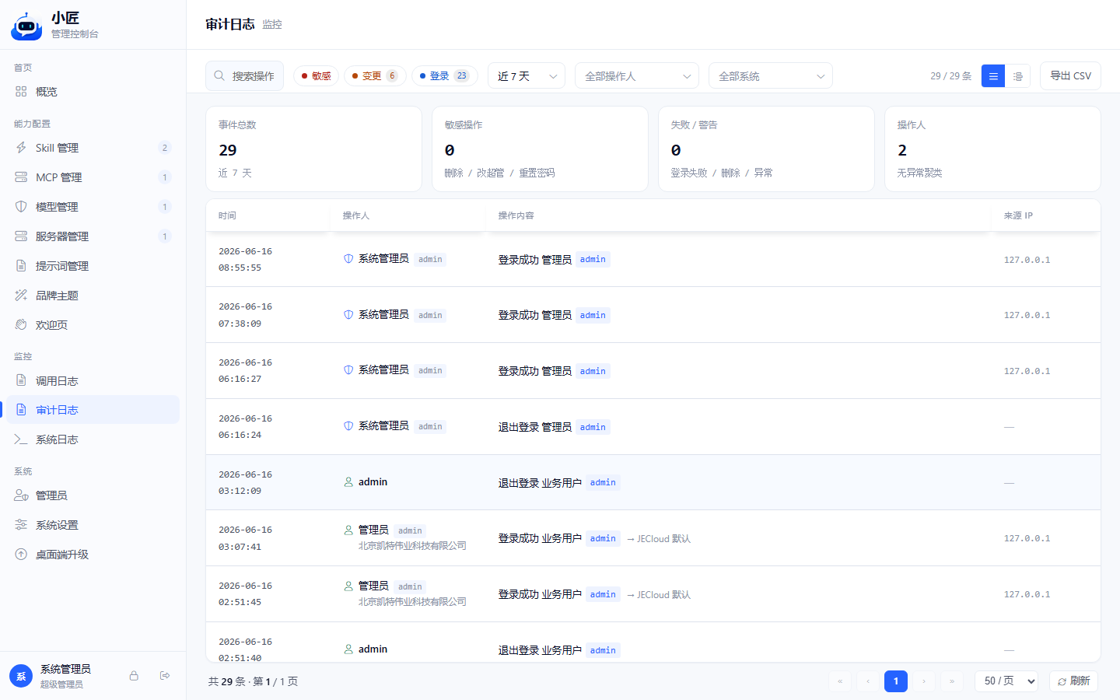Click the 管理员 users icon
The height and width of the screenshot is (700, 1120).
[21, 495]
